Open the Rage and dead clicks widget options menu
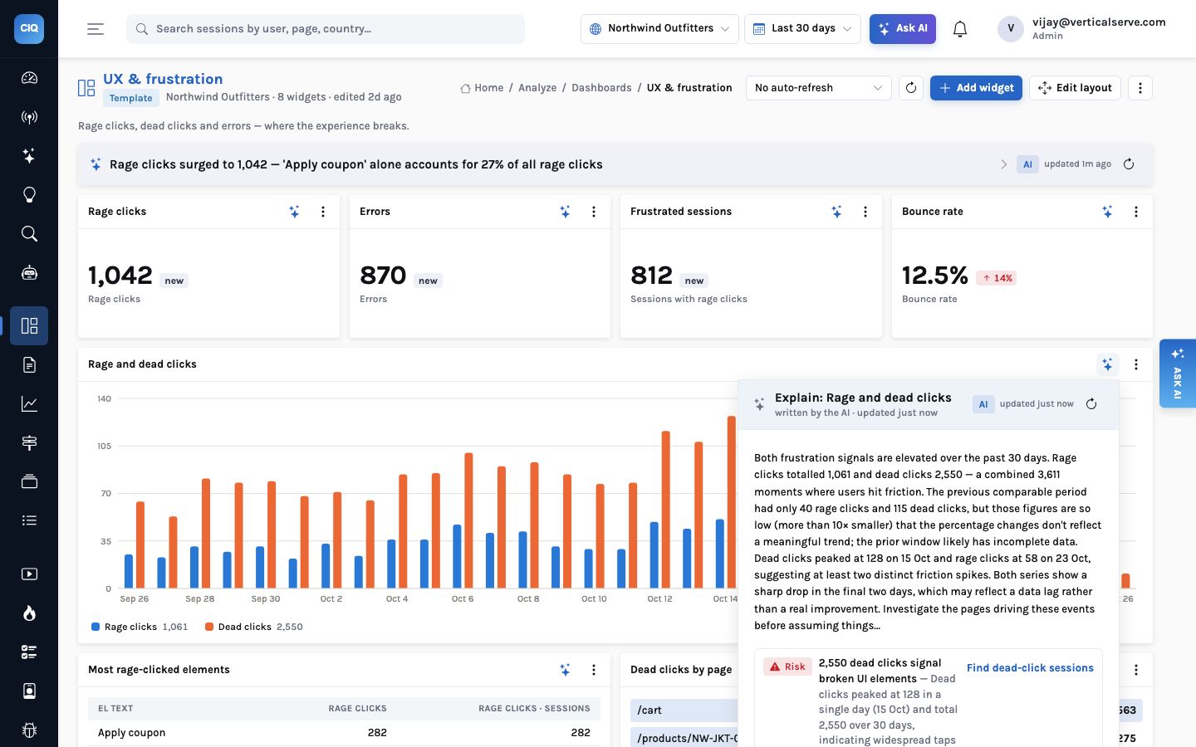The width and height of the screenshot is (1196, 747). pos(1136,364)
